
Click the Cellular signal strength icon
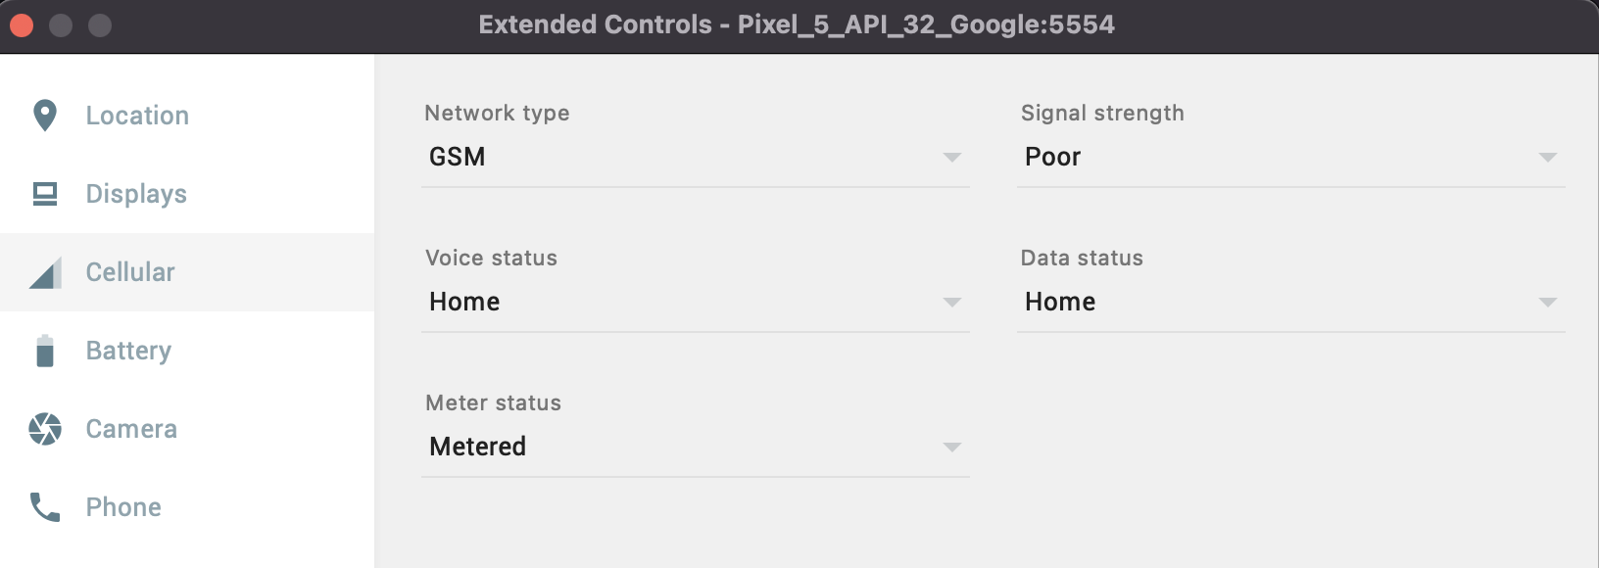(43, 271)
